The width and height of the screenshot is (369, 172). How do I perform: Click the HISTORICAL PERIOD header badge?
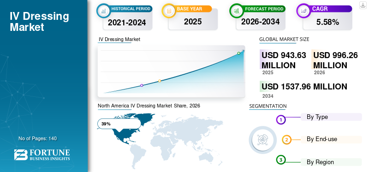tap(131, 9)
